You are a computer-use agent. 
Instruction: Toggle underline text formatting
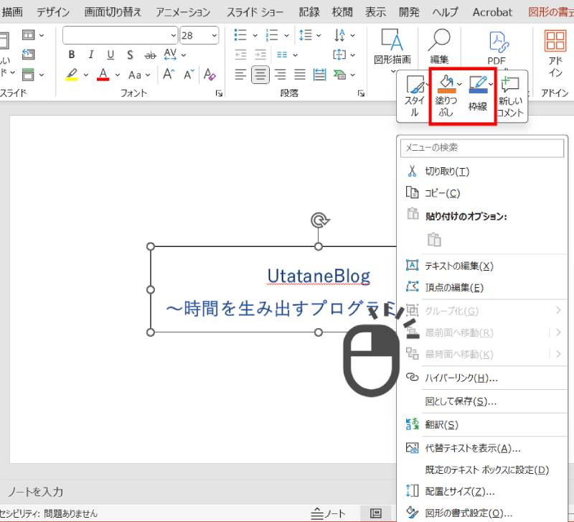click(x=110, y=55)
